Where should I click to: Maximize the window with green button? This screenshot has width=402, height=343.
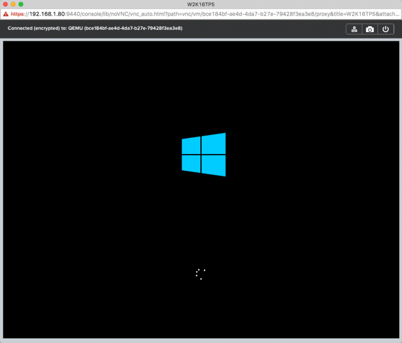21,4
